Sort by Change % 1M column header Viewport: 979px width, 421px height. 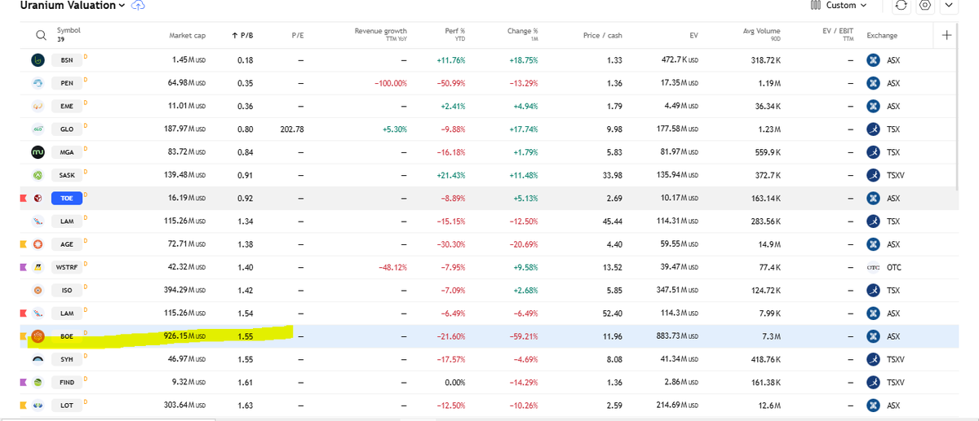(x=522, y=33)
